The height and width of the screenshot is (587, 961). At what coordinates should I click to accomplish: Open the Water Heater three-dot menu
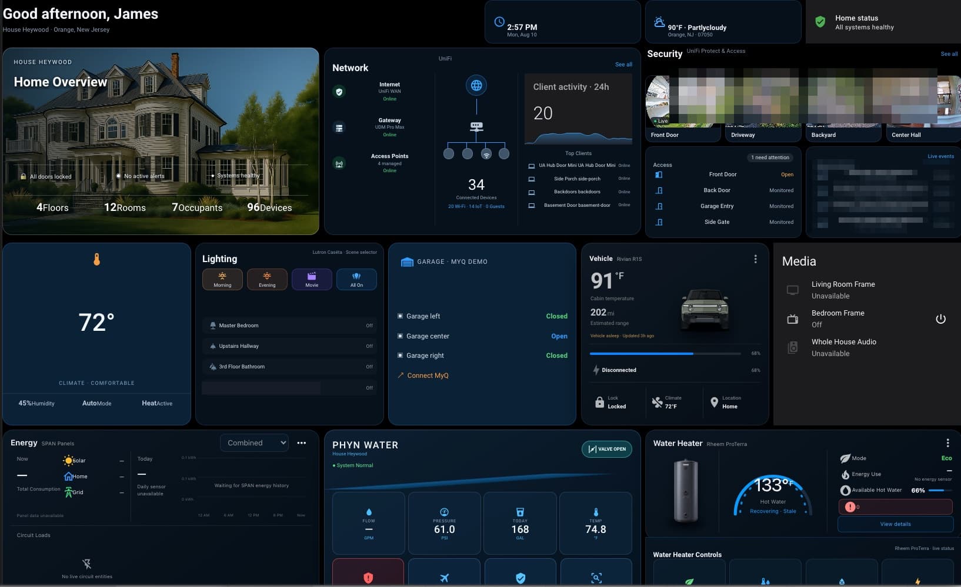coord(947,443)
